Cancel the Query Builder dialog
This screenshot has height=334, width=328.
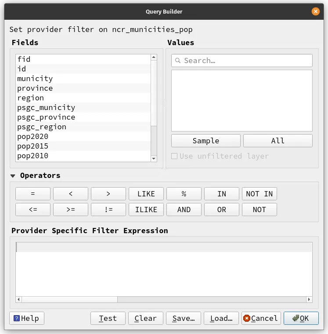[260, 318]
